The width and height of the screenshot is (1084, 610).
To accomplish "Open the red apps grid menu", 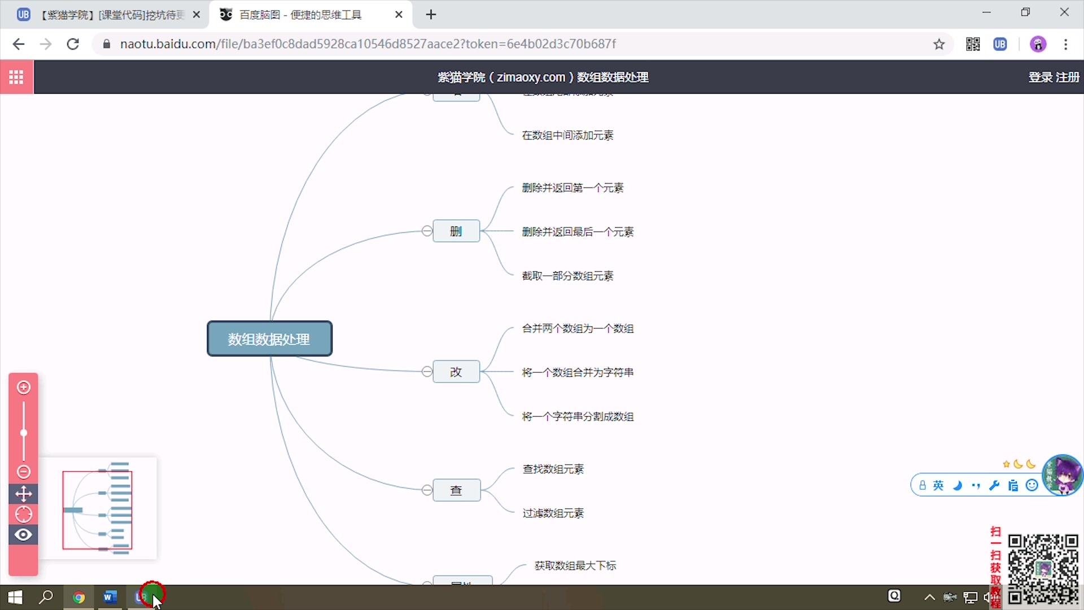I will pyautogui.click(x=16, y=77).
